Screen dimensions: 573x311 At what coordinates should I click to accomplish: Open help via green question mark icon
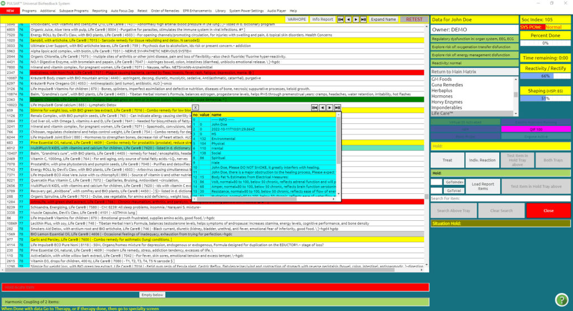coord(561,299)
